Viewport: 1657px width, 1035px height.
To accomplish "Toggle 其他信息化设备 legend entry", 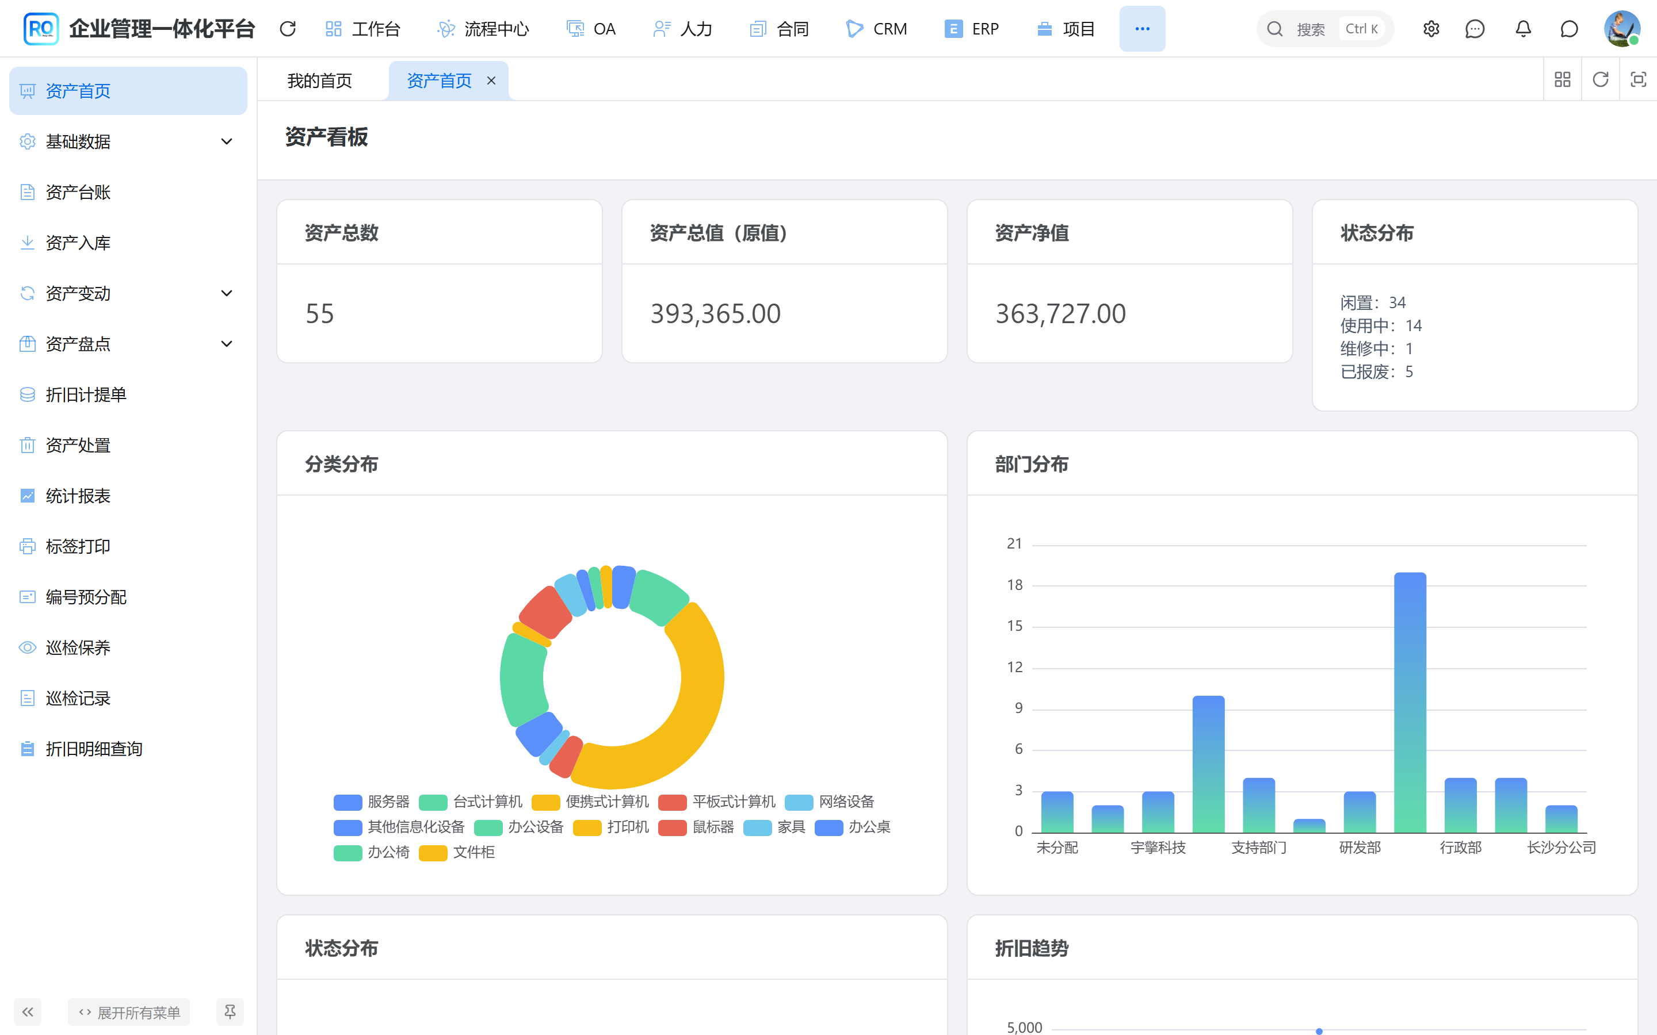I will click(x=399, y=827).
